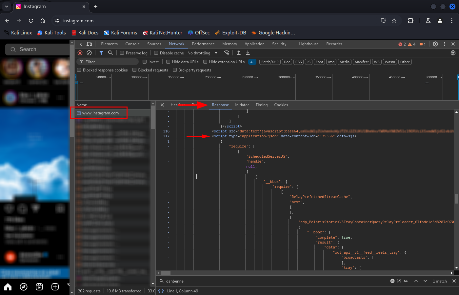Check the Invert filter checkbox
This screenshot has width=459, height=295.
pos(145,62)
